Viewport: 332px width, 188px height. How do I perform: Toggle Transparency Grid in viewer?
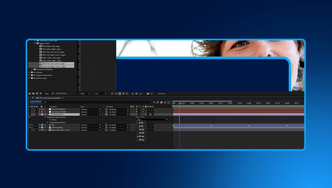[x=116, y=93]
